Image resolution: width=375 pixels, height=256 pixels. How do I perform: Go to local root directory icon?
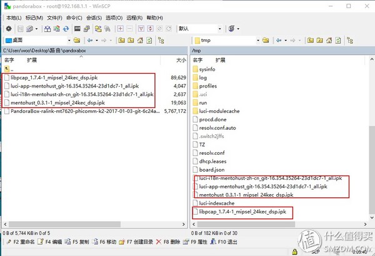131,41
